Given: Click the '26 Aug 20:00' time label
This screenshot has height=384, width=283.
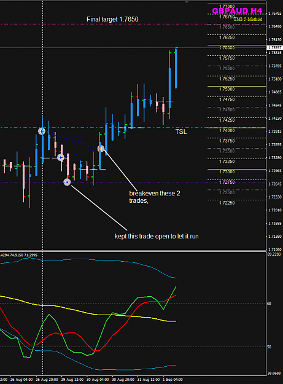Looking at the screenshot, I should pyautogui.click(x=47, y=380).
